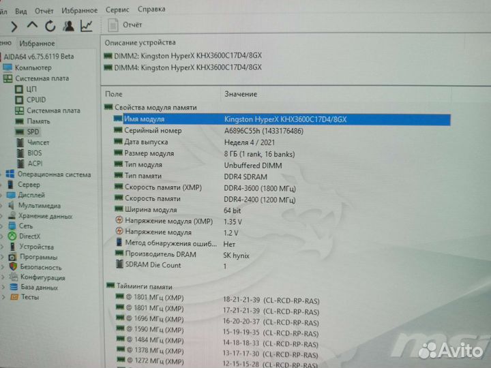Select DIMM4 Kingston HyperX device
Screen dimensions: 491x368
[x=183, y=67]
